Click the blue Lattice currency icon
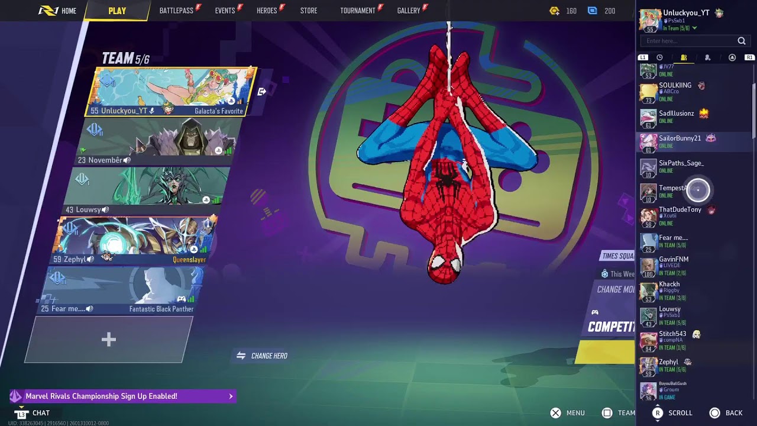The height and width of the screenshot is (426, 757). pyautogui.click(x=593, y=11)
